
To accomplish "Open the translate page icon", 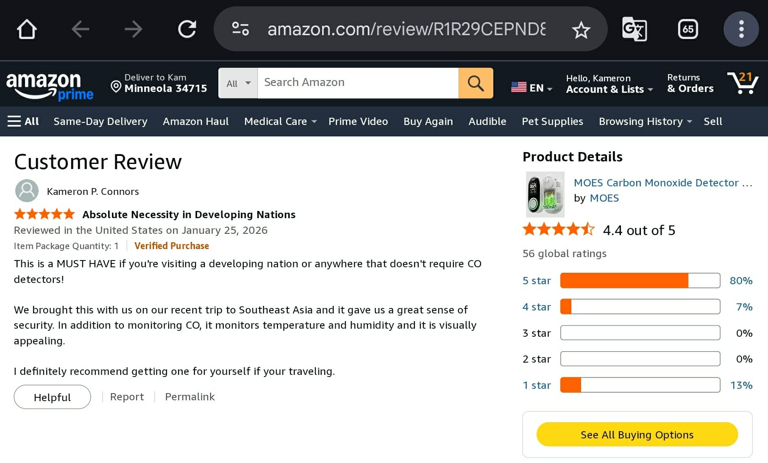I will click(x=634, y=29).
